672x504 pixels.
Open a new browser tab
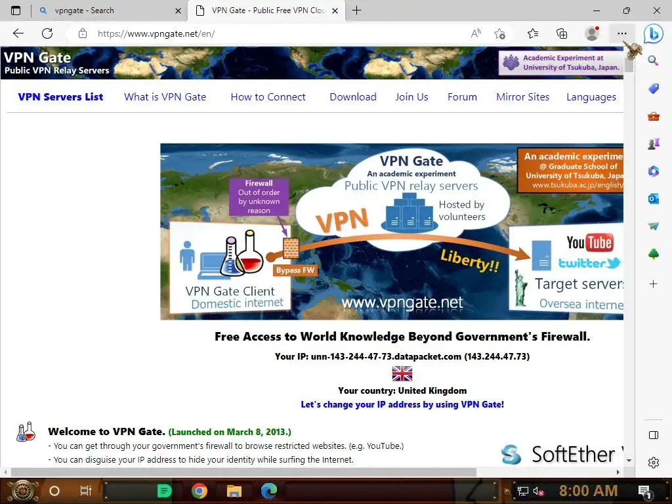356,10
